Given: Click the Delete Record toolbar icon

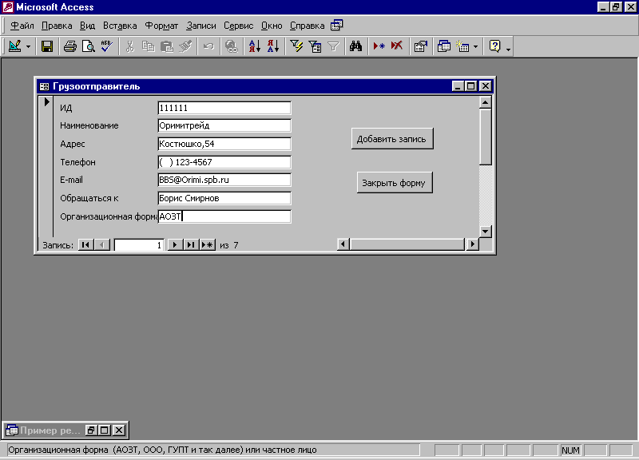Looking at the screenshot, I should pos(397,46).
